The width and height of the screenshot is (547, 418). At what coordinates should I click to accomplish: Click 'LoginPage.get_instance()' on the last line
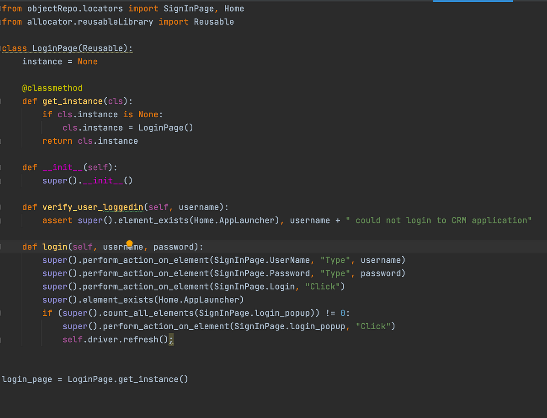point(128,379)
